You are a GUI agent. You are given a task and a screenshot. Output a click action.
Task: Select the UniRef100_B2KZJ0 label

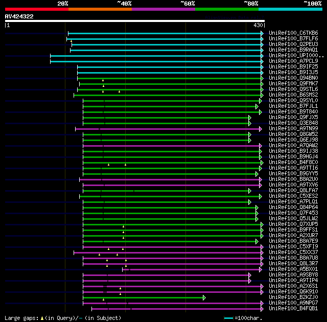293,297
